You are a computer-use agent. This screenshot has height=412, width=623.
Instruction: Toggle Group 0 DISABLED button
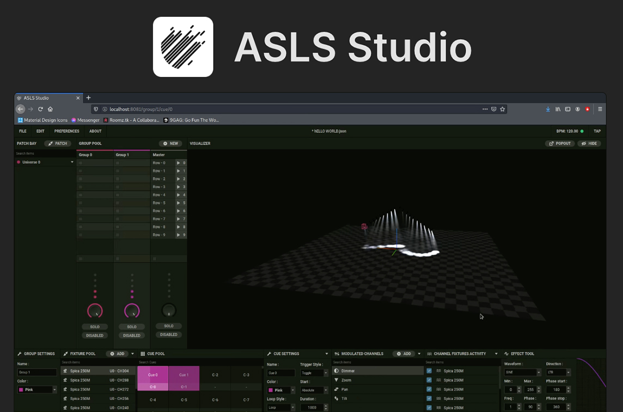pyautogui.click(x=95, y=335)
